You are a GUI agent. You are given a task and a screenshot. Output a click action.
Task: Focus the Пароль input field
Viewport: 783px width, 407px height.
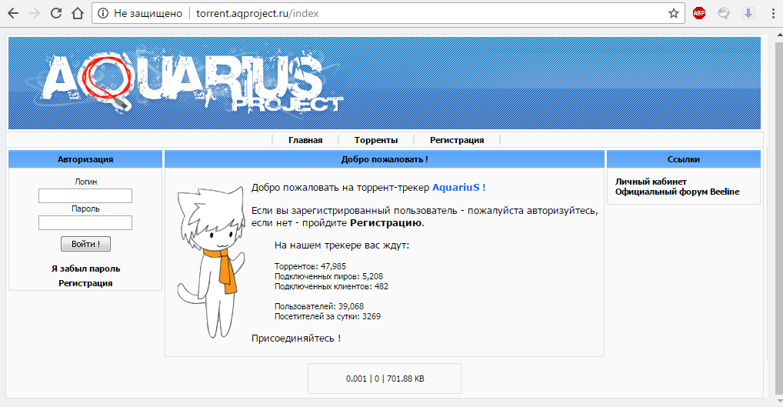(85, 222)
